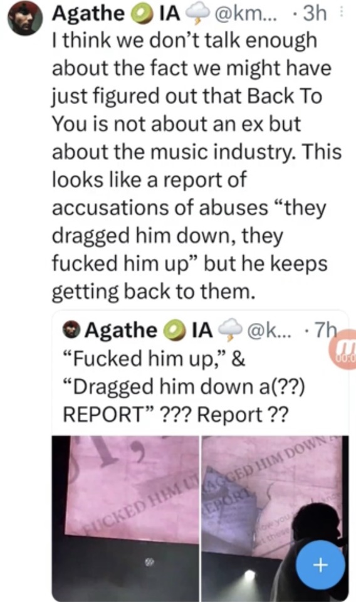Open Agathe's profile picture on main tweet
Image resolution: width=356 pixels, height=602 pixels.
pos(25,18)
